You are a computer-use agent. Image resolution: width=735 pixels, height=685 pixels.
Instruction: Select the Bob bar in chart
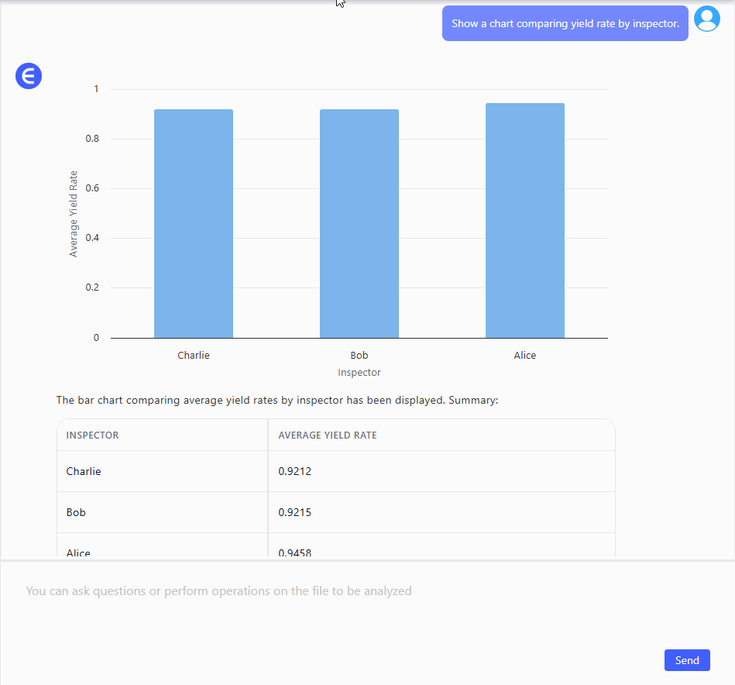359,223
